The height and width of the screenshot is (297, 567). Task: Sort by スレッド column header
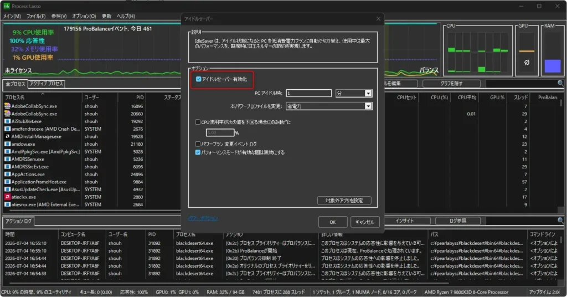coord(518,98)
